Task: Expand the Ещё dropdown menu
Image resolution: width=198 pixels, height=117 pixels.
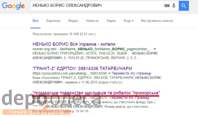Action: coord(129,21)
